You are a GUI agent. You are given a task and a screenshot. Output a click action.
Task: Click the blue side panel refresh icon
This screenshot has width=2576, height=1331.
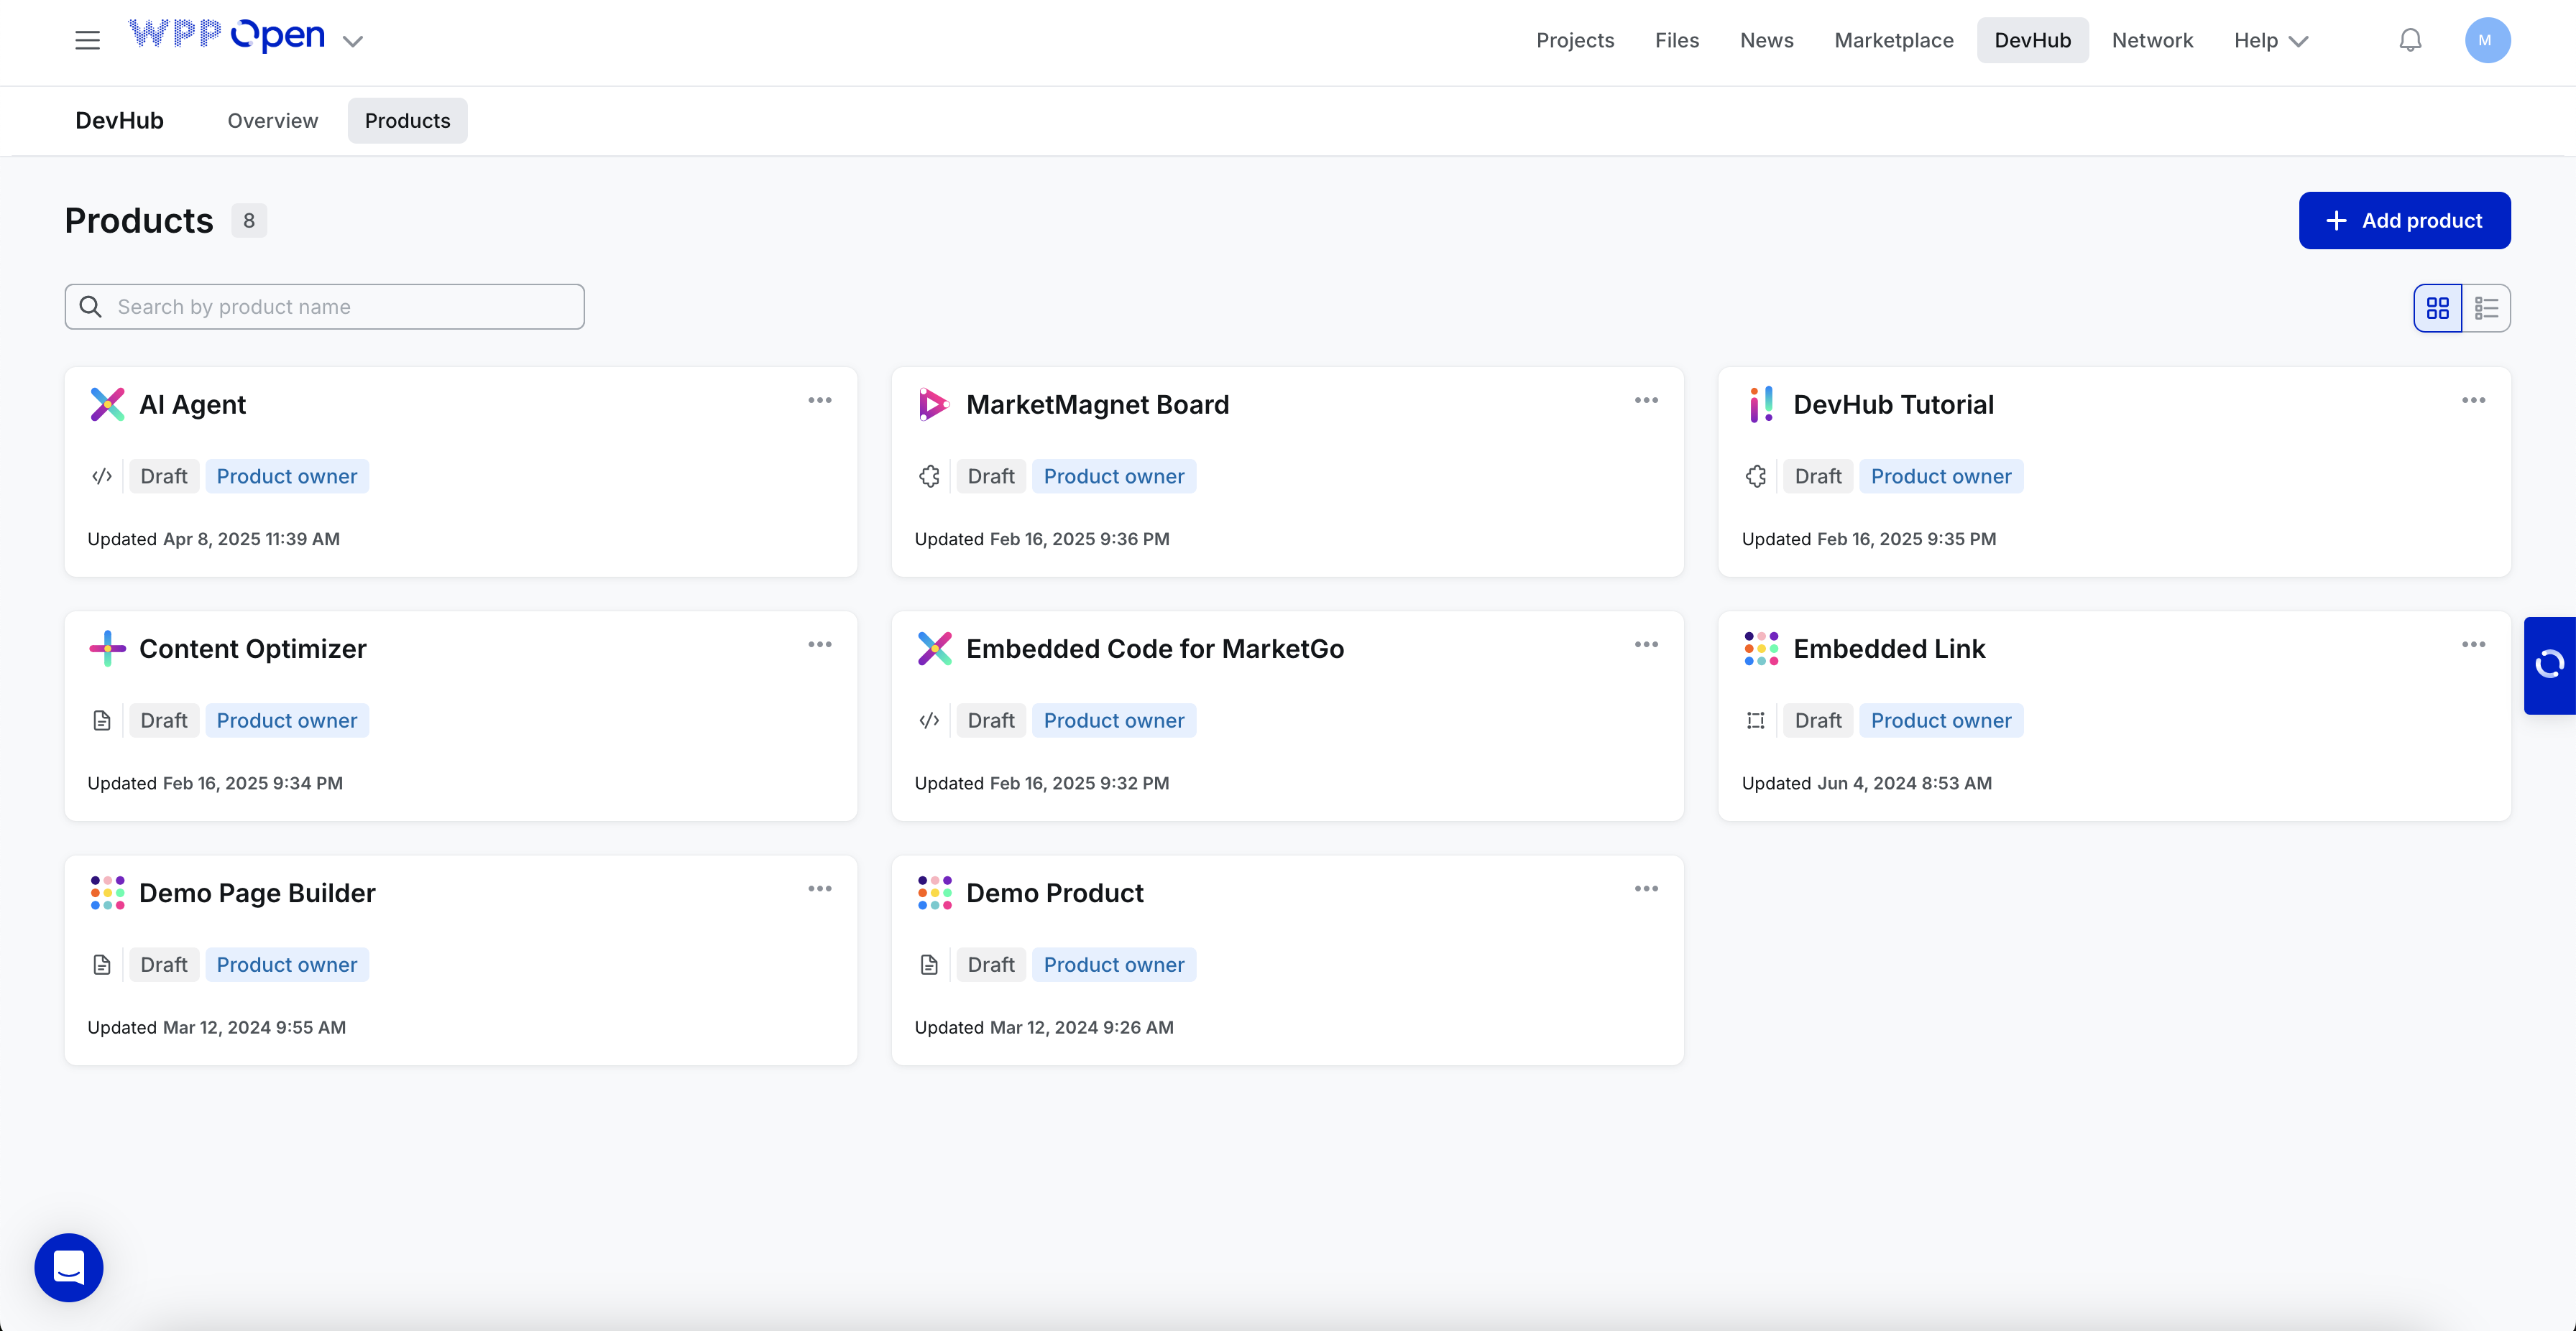click(2549, 664)
